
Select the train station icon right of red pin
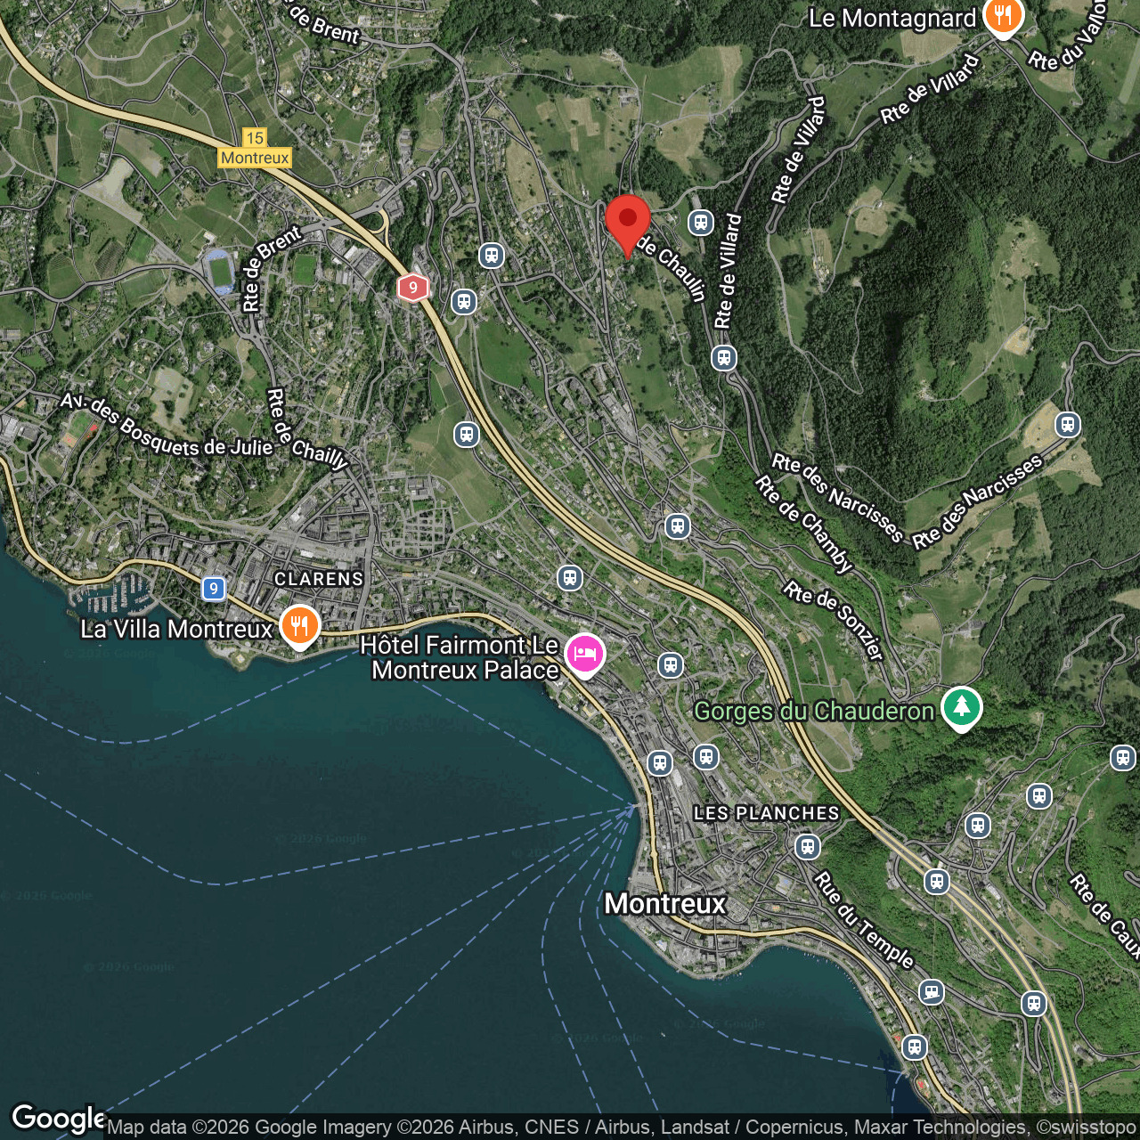[701, 223]
